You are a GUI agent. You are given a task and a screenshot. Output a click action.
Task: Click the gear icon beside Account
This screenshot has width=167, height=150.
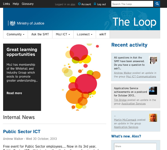tap(79, 4)
